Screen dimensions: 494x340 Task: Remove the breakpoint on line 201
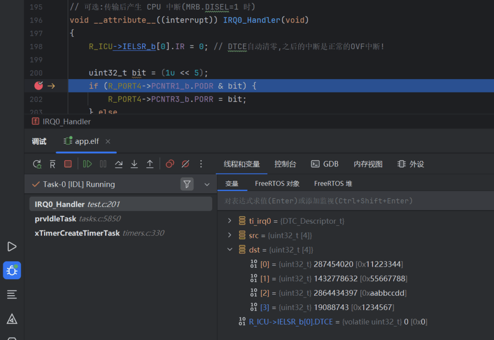39,86
